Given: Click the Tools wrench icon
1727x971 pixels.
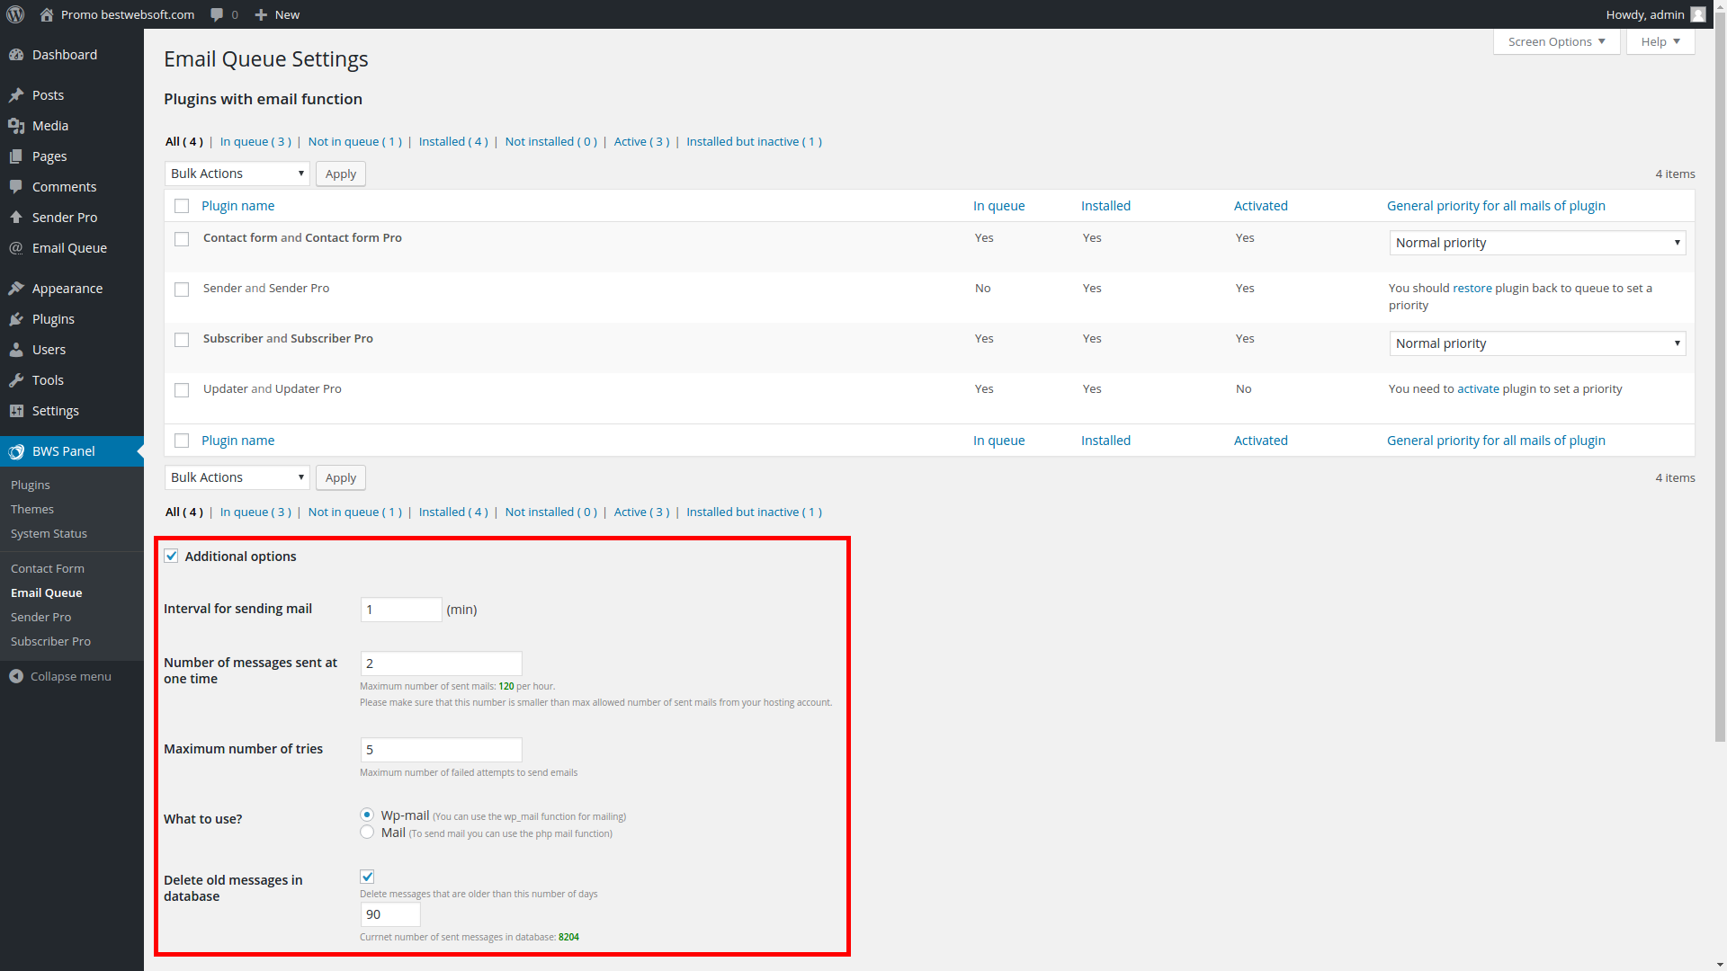Looking at the screenshot, I should 16,380.
